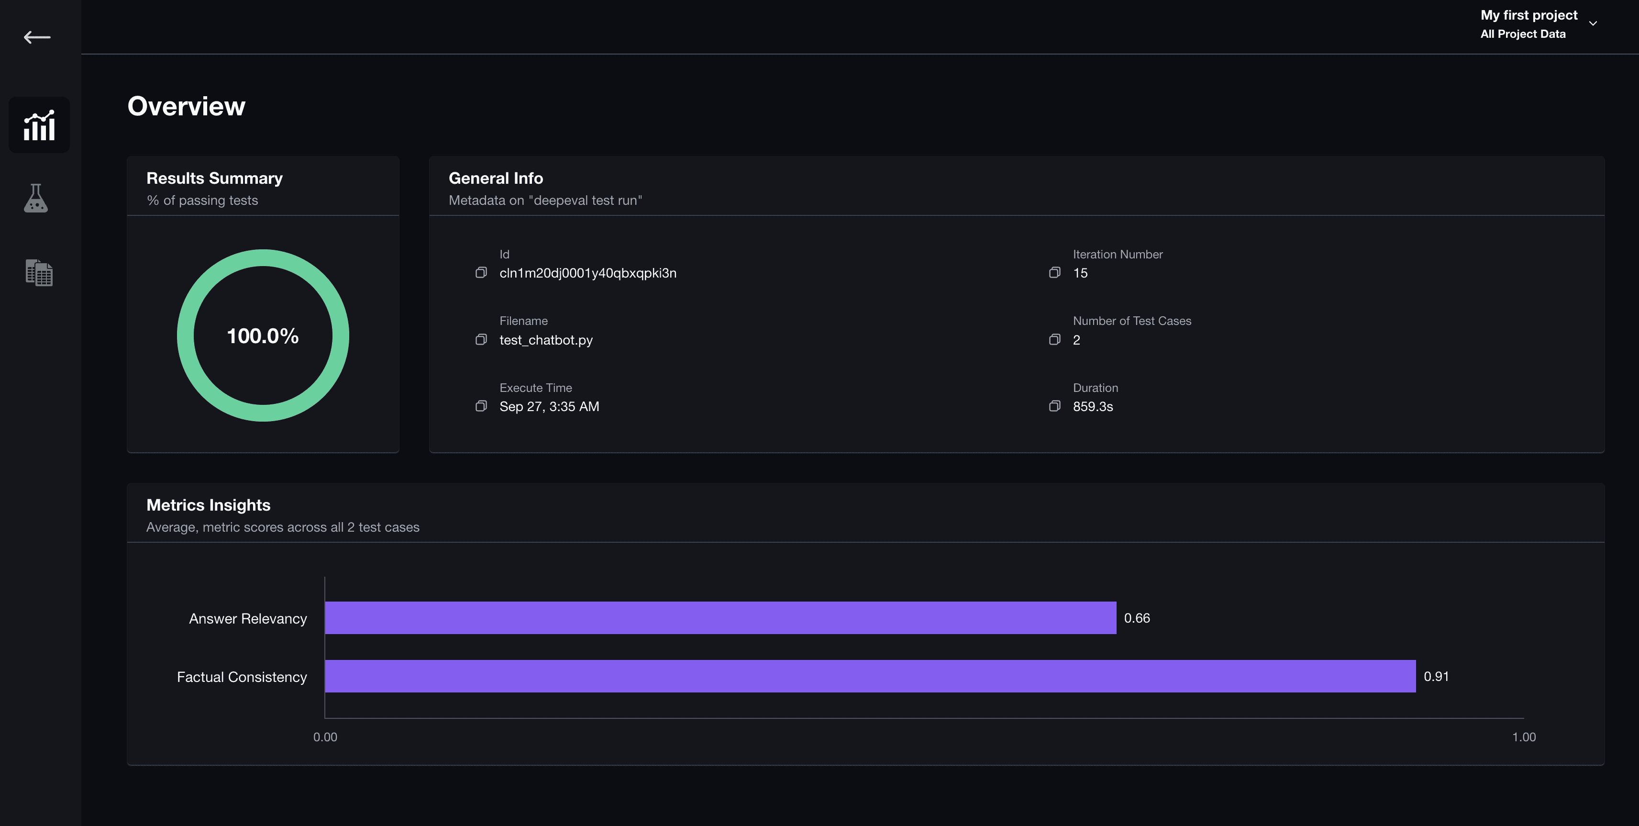Open the datasets spreadsheet sidebar icon

coord(39,272)
